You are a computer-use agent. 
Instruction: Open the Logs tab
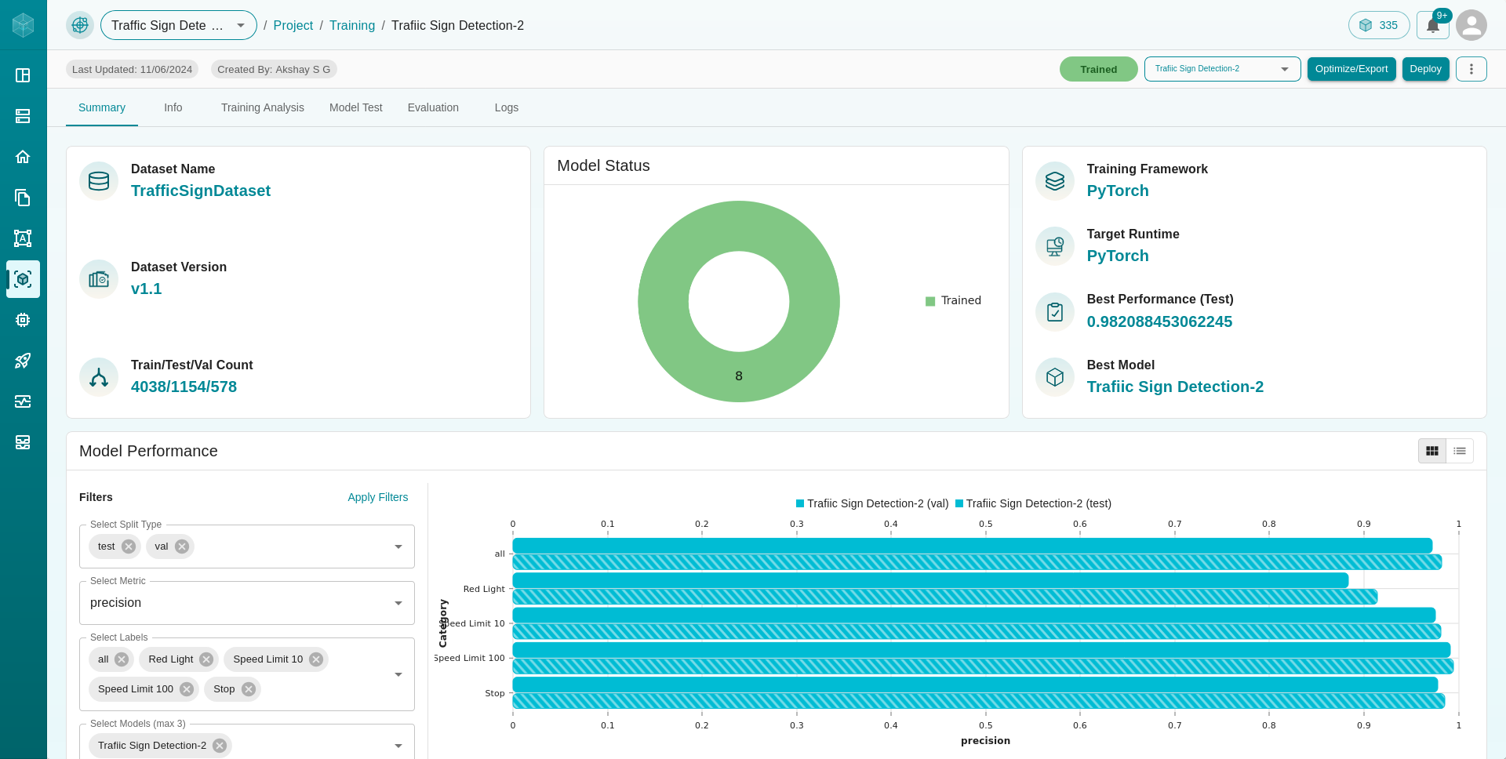click(507, 107)
